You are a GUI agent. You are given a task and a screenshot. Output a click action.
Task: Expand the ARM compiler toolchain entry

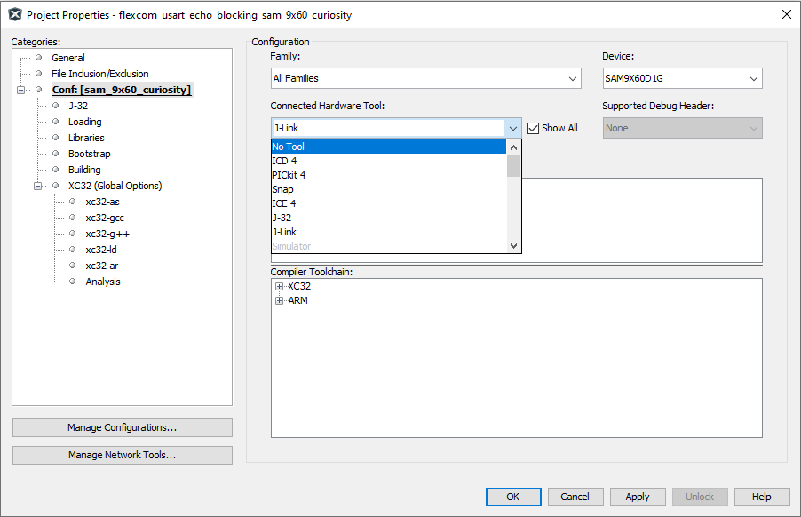(x=280, y=301)
